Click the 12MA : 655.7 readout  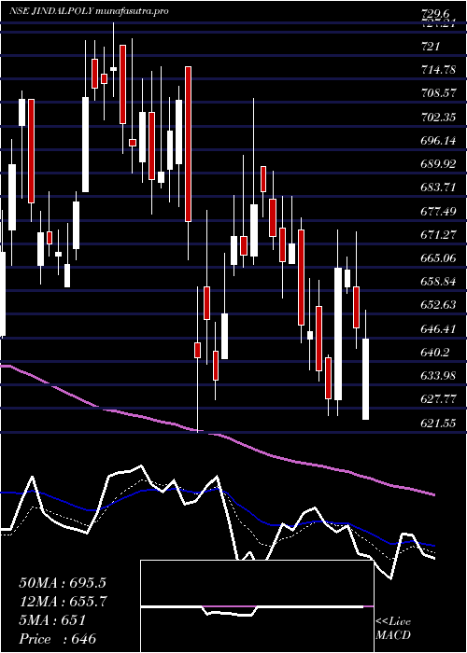(63, 602)
